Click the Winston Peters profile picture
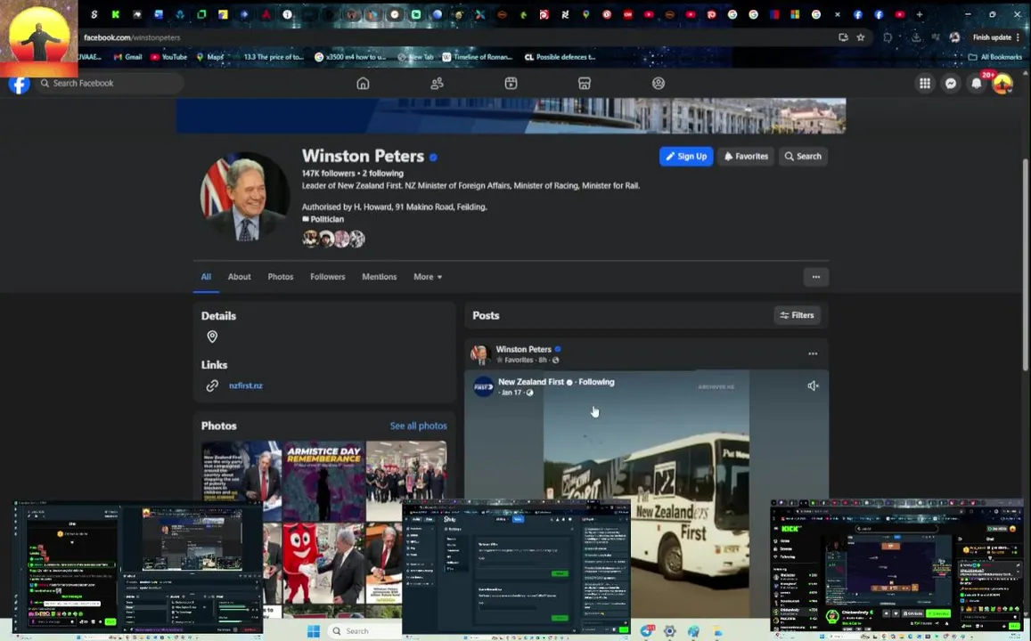The height and width of the screenshot is (641, 1031). pyautogui.click(x=245, y=197)
